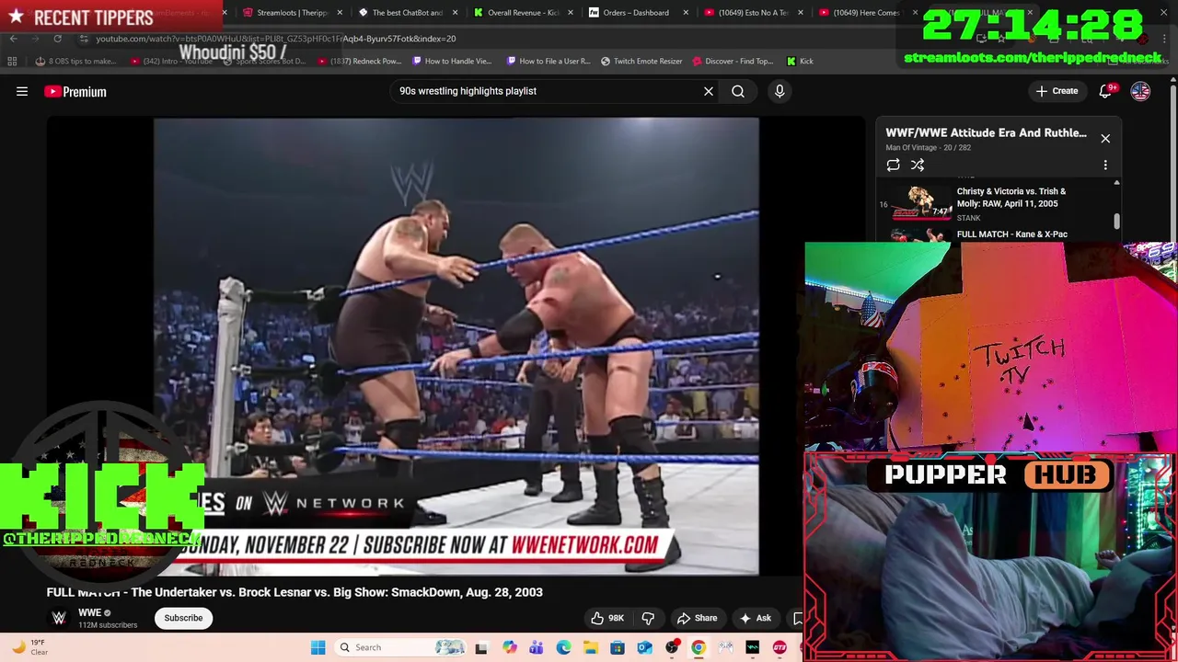This screenshot has height=662, width=1178.
Task: Open OBS Studio taskbar icon
Action: pos(672,647)
